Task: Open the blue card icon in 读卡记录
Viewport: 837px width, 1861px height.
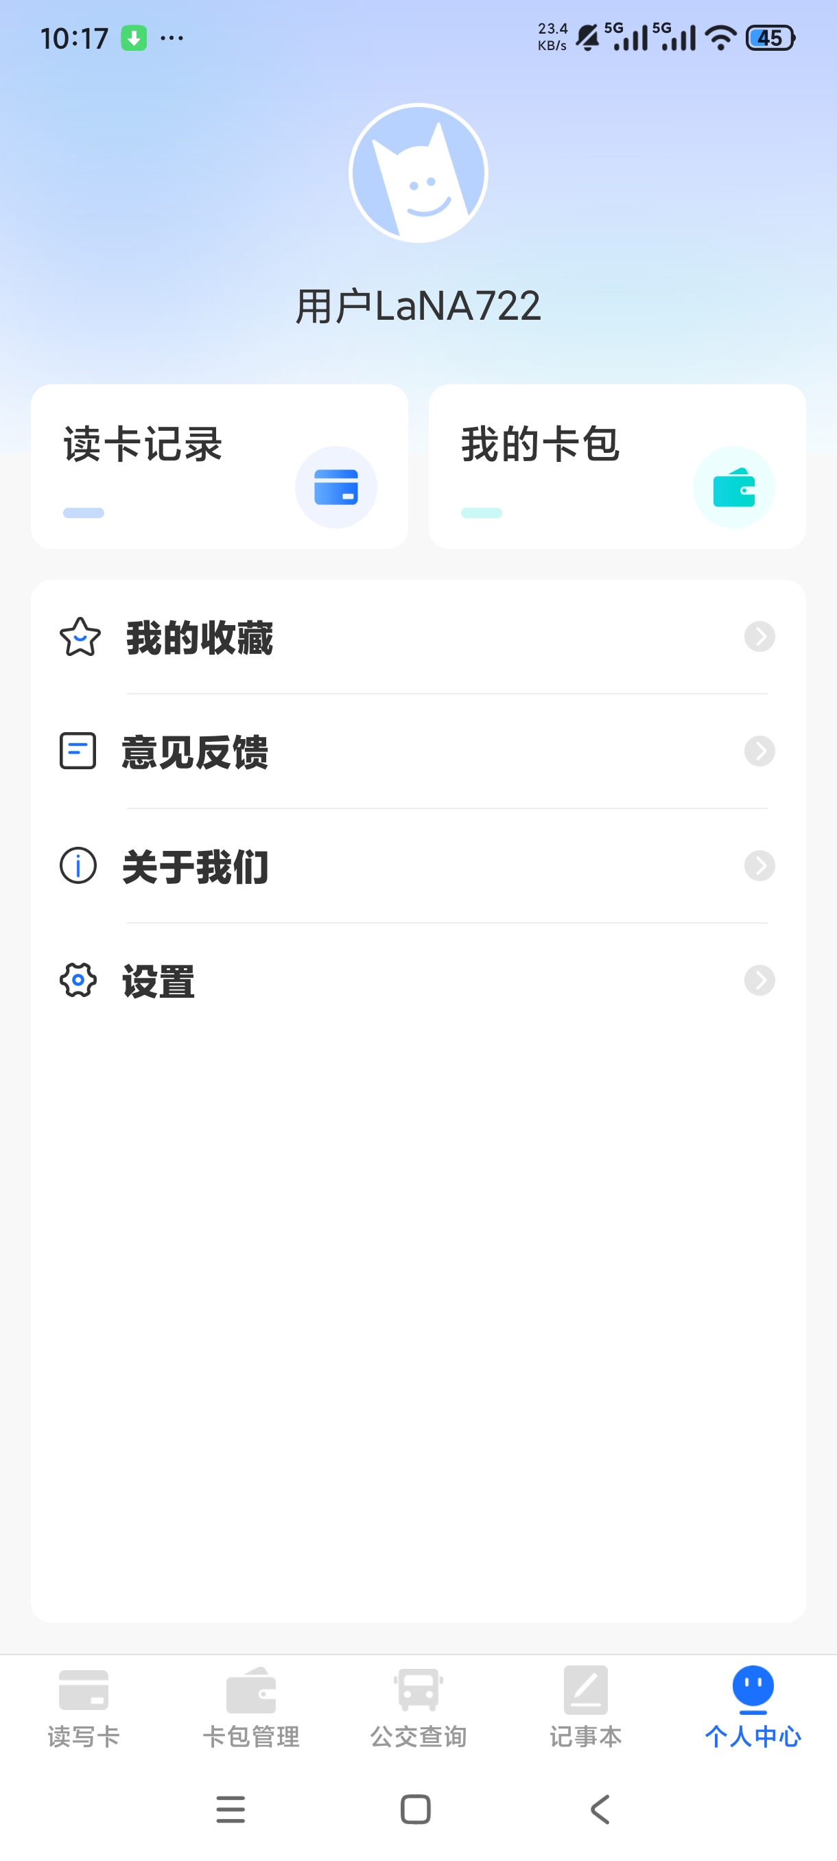Action: tap(335, 487)
